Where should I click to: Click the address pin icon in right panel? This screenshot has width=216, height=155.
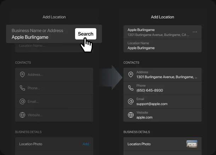pos(131,75)
